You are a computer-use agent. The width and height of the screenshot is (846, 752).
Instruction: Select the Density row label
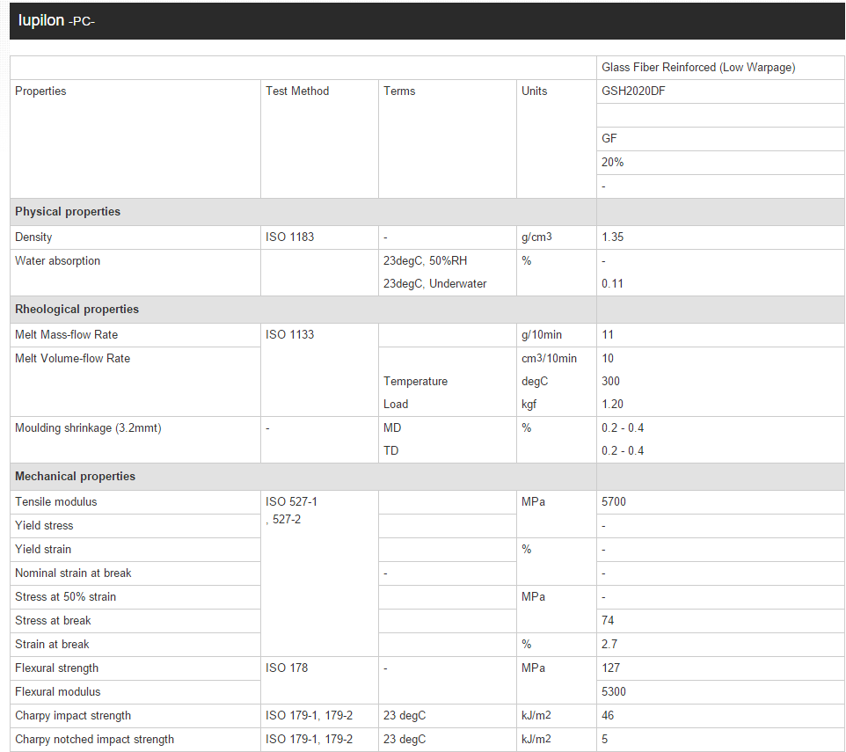pos(33,237)
